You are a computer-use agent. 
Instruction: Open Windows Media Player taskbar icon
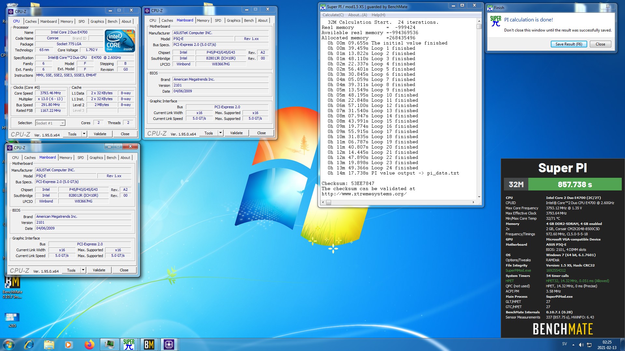pos(68,344)
